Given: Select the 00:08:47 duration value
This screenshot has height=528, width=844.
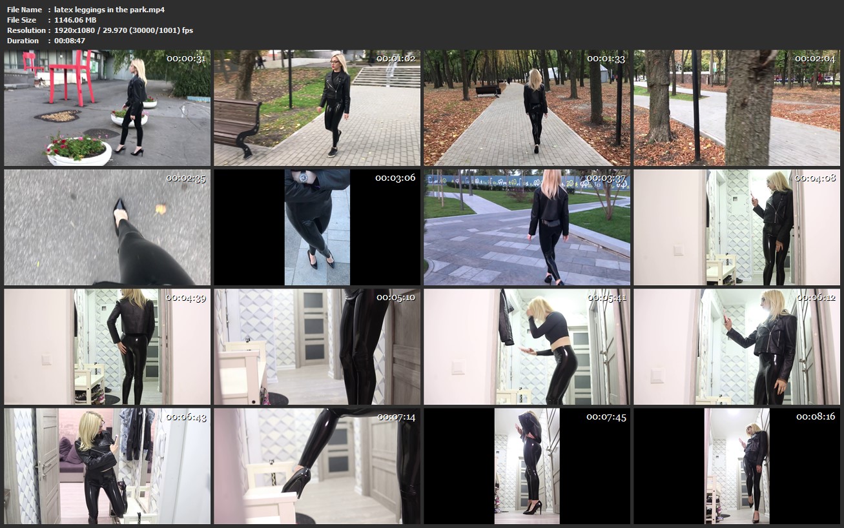Looking at the screenshot, I should [70, 41].
